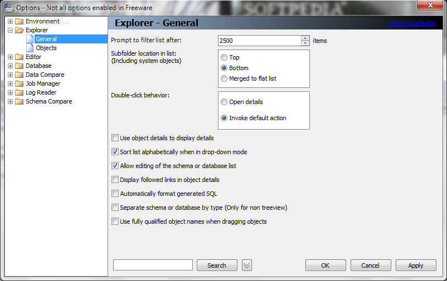Click the Objects page document icon
Screen dimensions: 447x281
[x=30, y=48]
